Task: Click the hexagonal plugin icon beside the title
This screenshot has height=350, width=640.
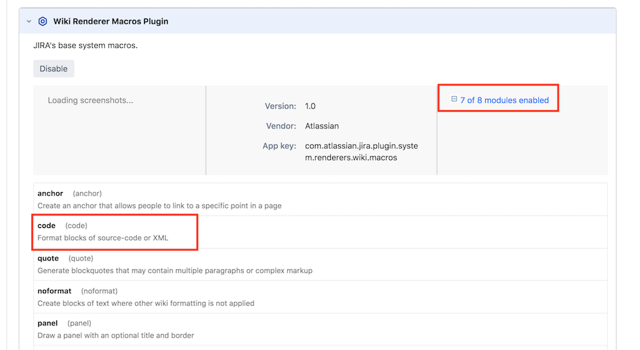Action: (x=42, y=21)
